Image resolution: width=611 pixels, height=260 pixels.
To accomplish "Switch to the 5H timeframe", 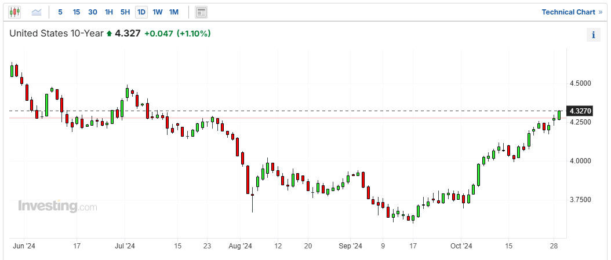I will (125, 12).
